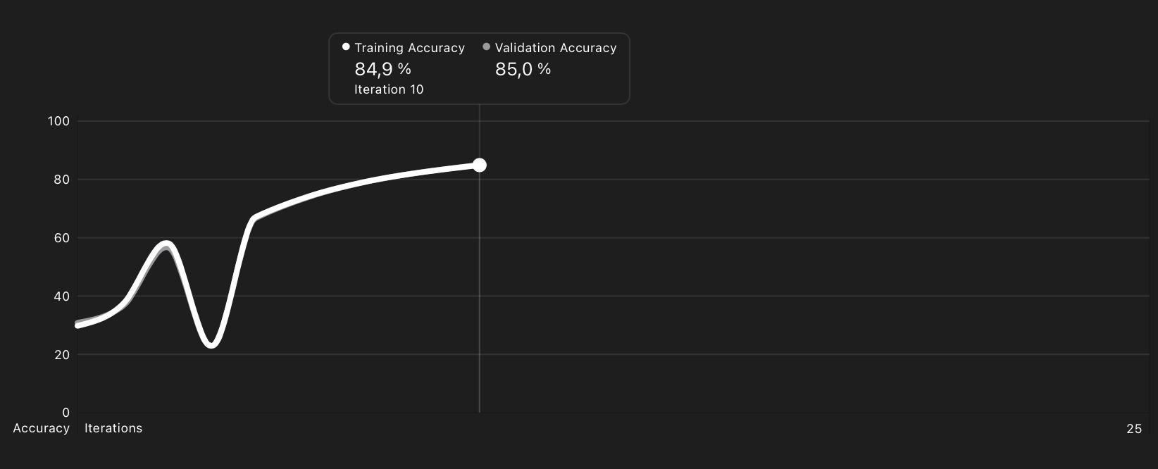
Task: Click the Training Accuracy legend label
Action: tap(409, 48)
